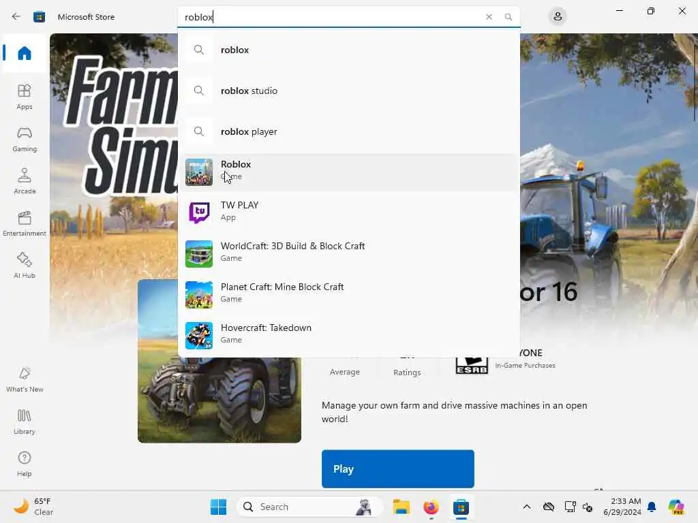The height and width of the screenshot is (523, 698).
Task: Open the user account profile icon
Action: [558, 17]
